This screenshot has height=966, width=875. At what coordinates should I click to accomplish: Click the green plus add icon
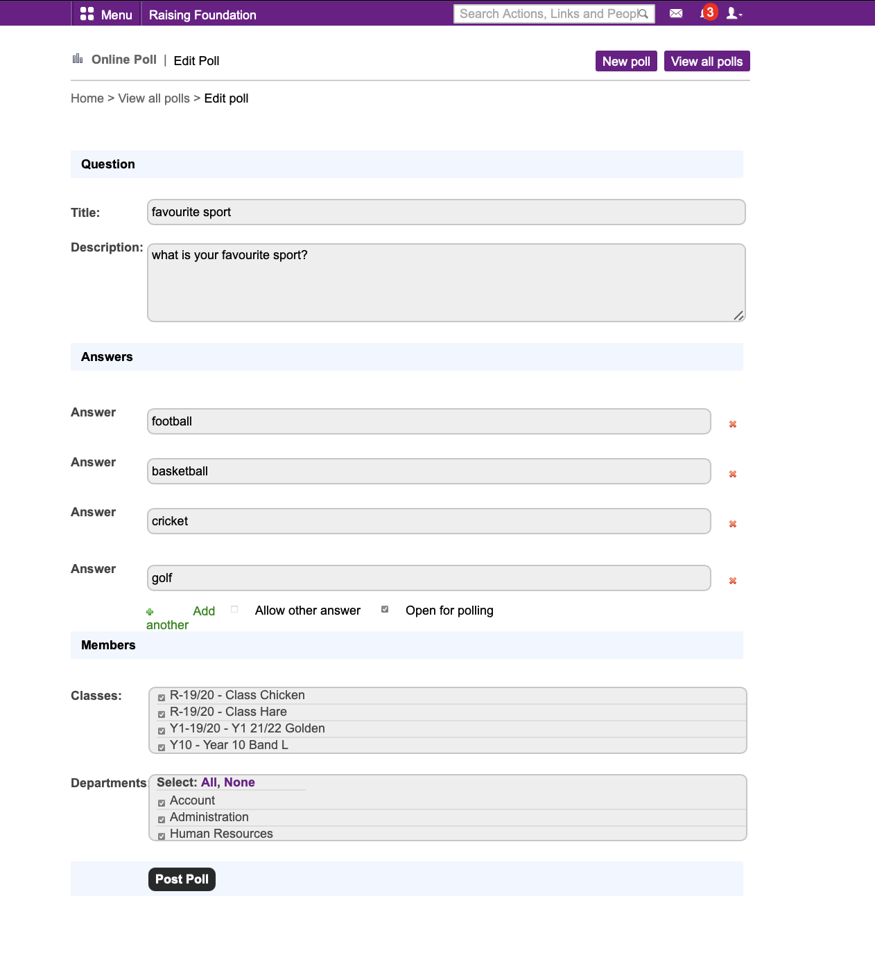point(150,612)
